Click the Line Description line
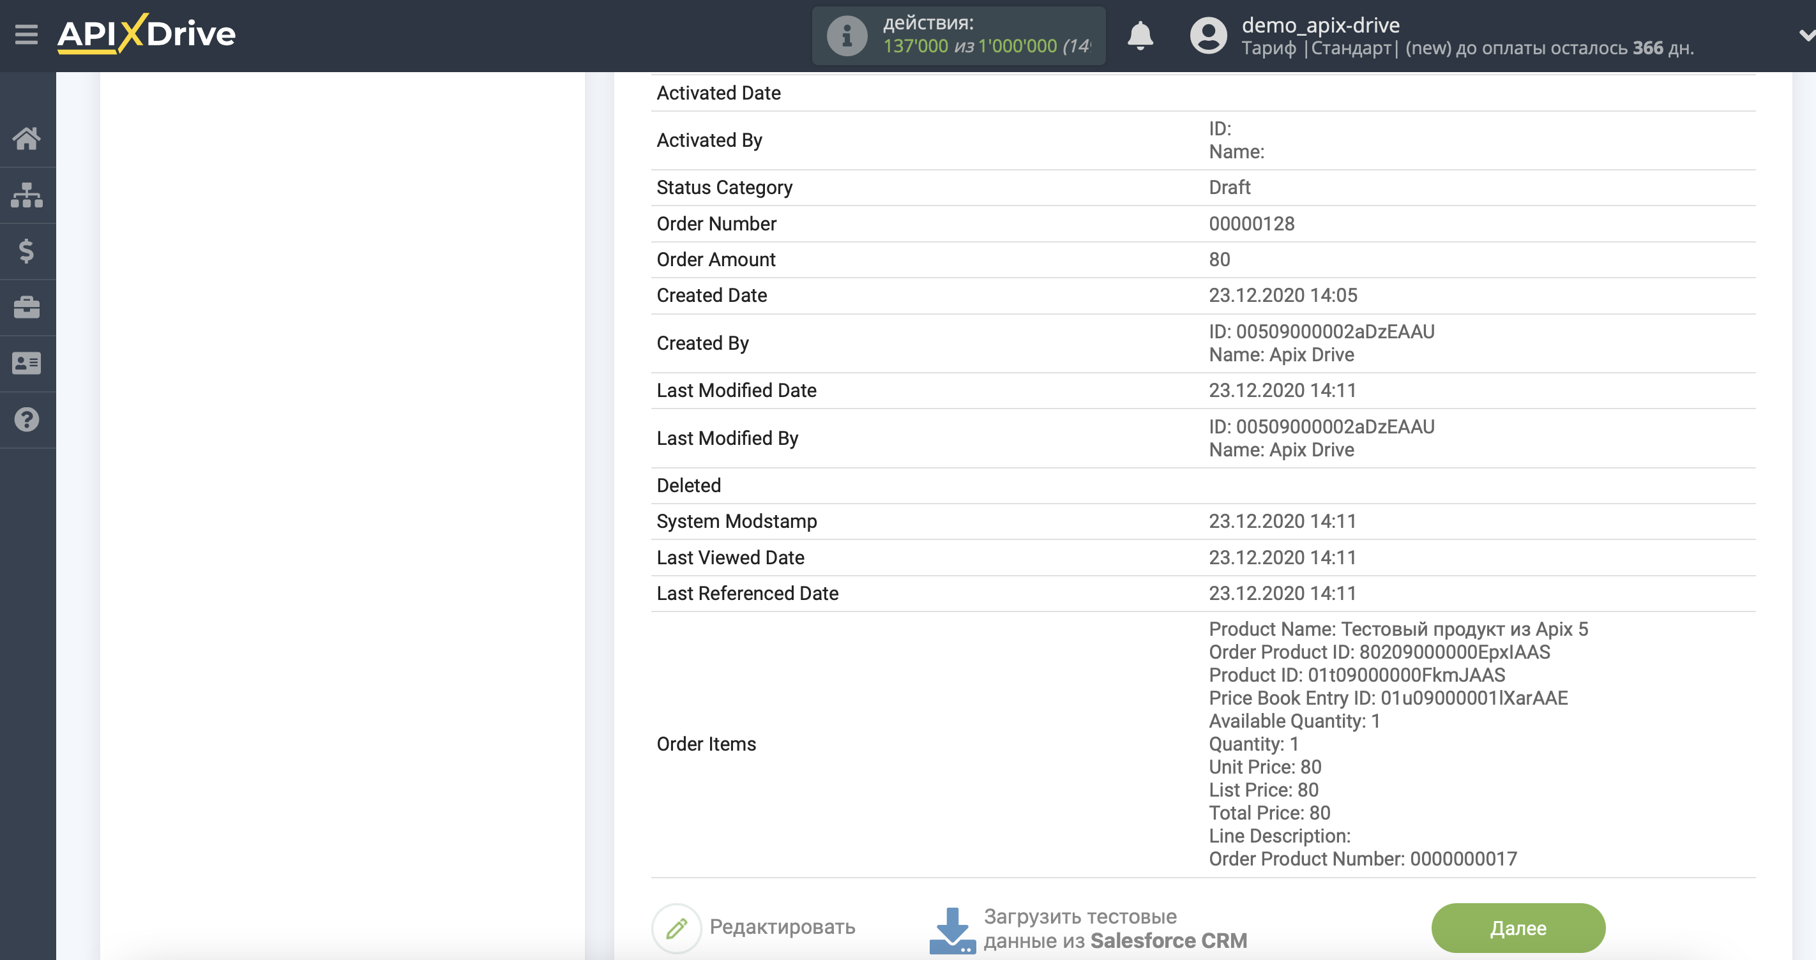 [1280, 836]
